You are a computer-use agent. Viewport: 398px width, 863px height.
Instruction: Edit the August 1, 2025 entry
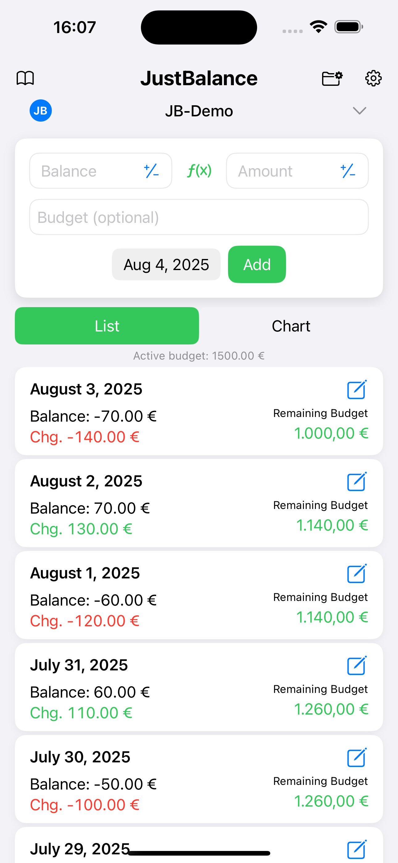click(x=356, y=573)
